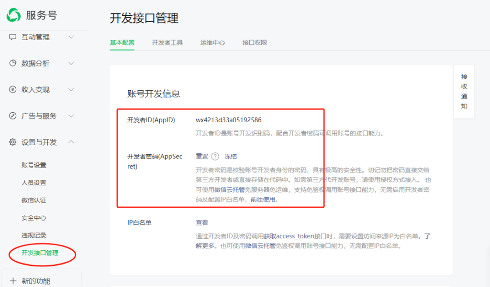Expand the 广告与服务 chevron

[71, 116]
